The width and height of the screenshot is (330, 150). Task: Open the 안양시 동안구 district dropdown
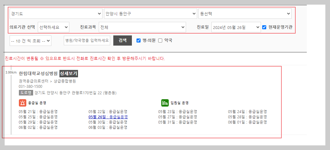150,14
